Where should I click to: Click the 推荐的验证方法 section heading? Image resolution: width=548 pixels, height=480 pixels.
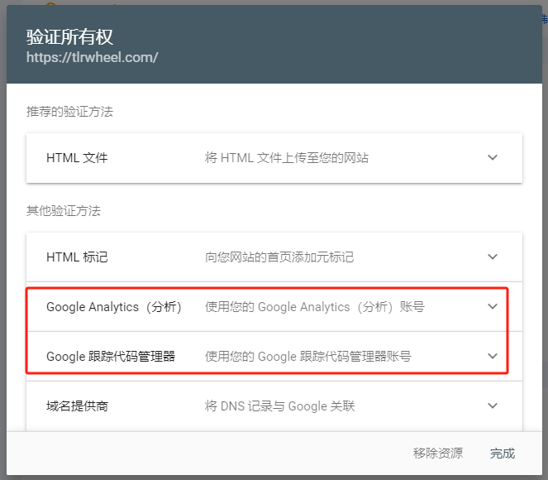point(70,112)
